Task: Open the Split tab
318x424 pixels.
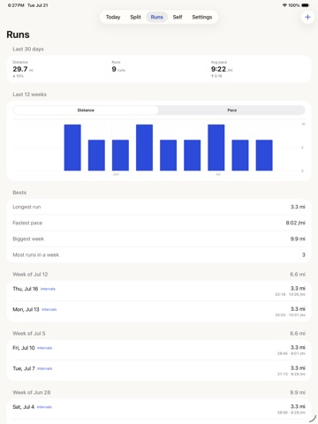Action: (135, 17)
